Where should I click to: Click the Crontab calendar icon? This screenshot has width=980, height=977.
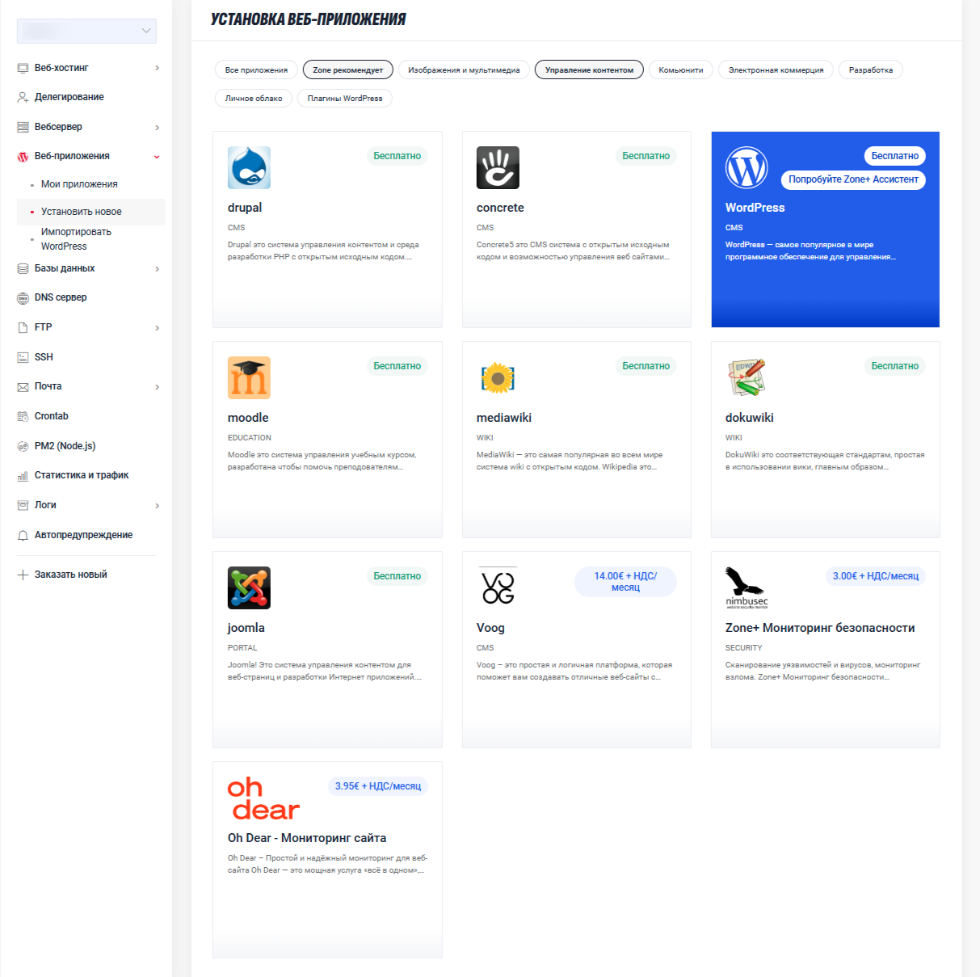click(x=23, y=416)
